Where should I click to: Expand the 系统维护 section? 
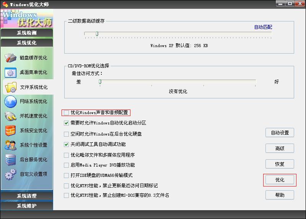[x=27, y=206]
